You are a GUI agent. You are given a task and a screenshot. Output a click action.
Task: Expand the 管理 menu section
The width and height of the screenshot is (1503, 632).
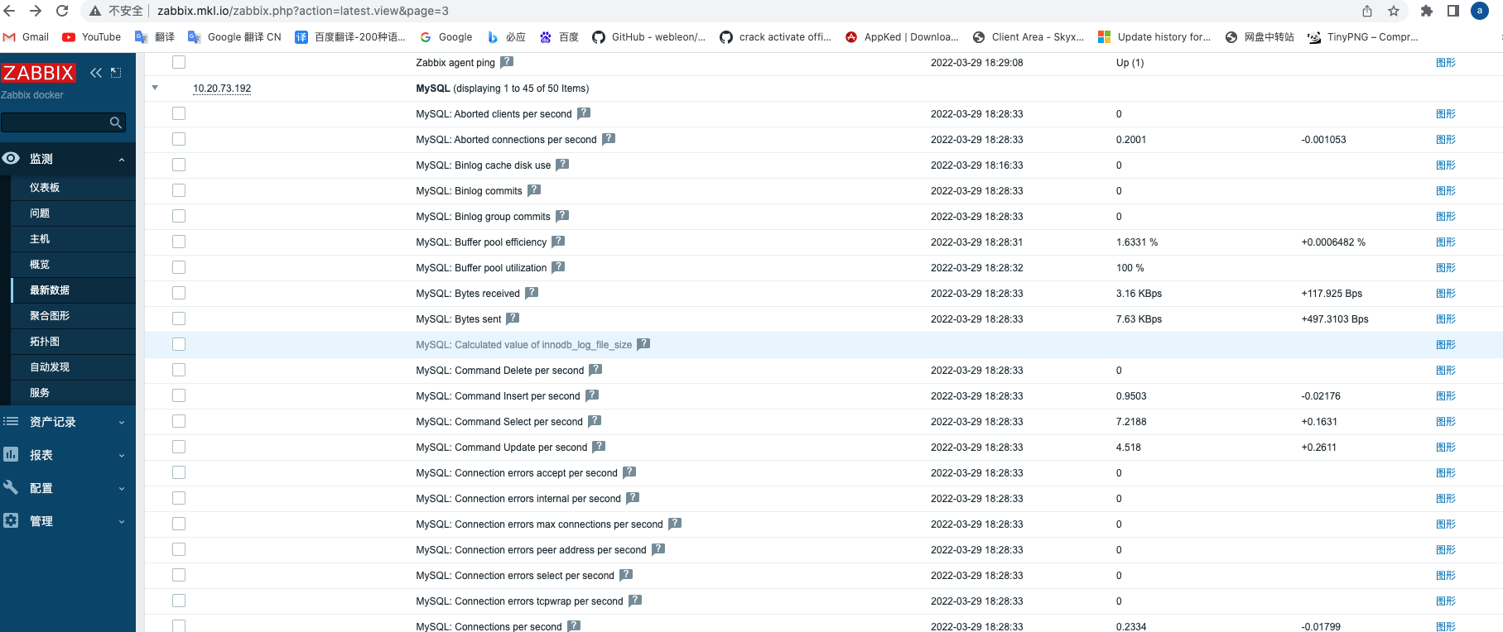pos(122,521)
